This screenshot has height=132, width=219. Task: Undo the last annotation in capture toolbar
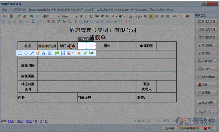click(x=57, y=53)
